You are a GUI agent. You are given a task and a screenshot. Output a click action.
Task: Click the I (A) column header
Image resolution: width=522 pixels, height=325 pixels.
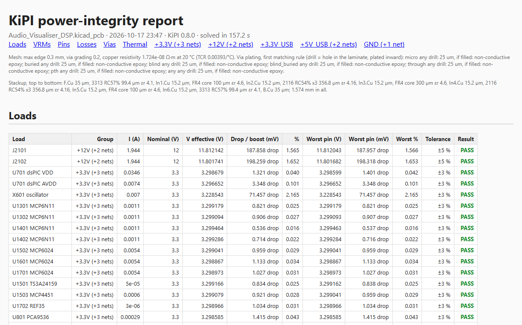tap(130, 139)
